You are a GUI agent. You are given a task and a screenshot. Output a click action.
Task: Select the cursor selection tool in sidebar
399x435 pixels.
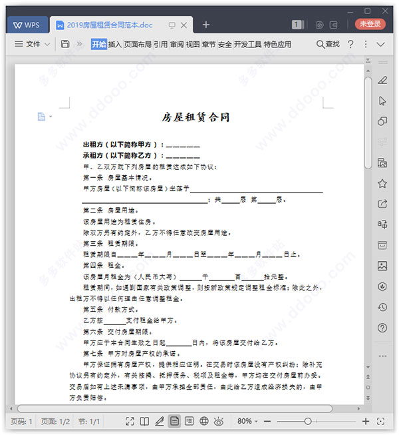click(x=382, y=101)
